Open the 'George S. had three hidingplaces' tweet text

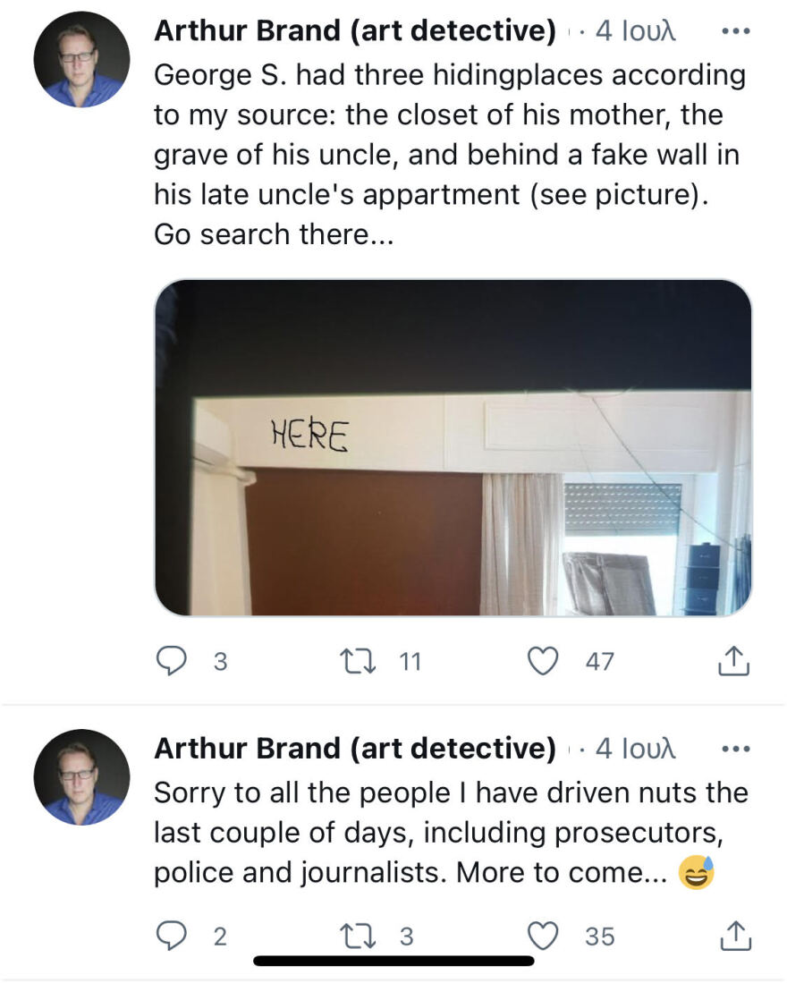point(447,154)
